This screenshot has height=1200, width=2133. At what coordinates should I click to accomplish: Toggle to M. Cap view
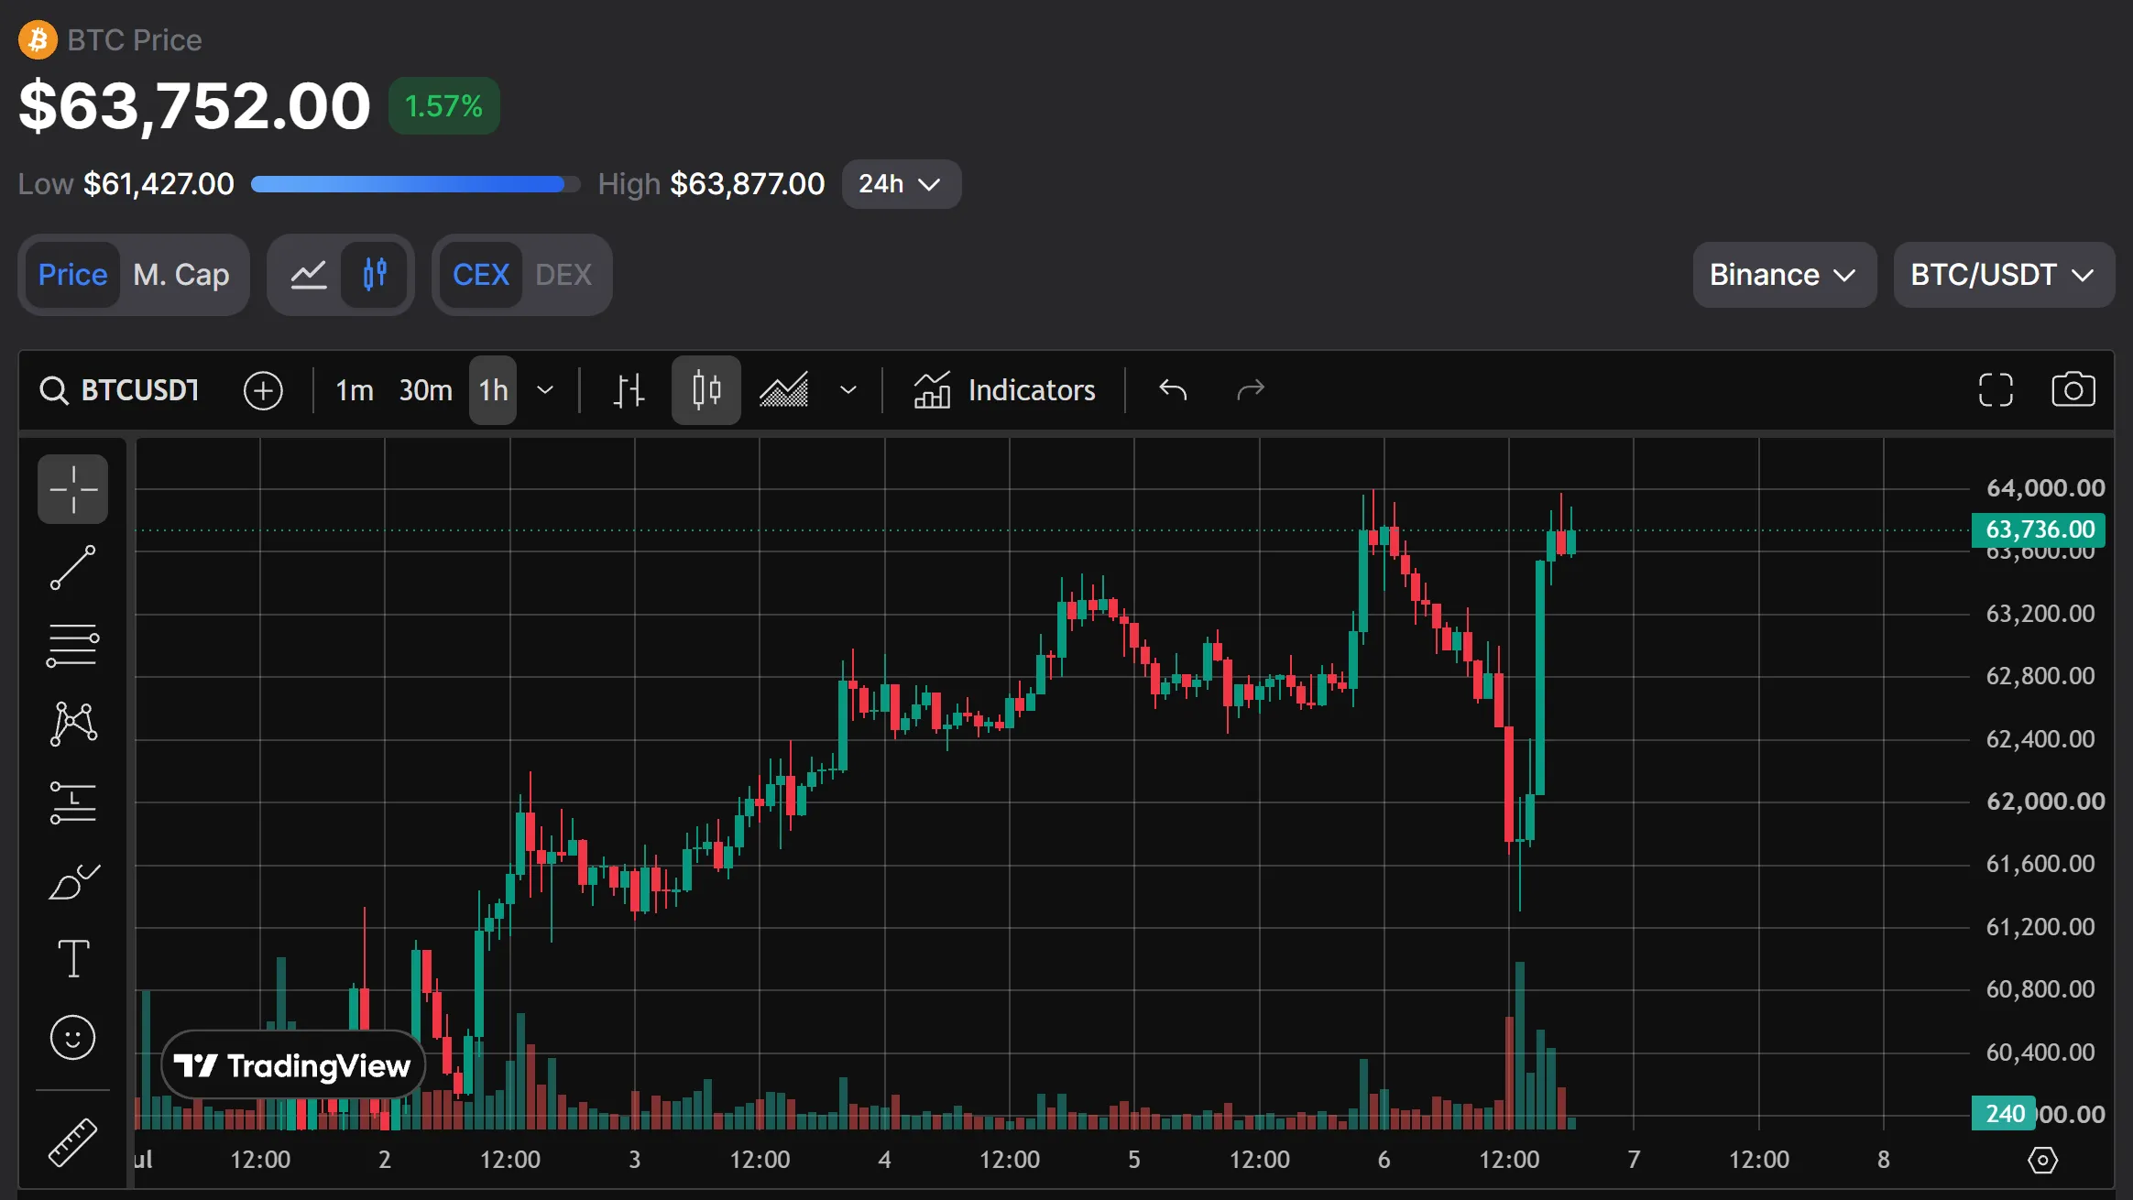pyautogui.click(x=181, y=275)
